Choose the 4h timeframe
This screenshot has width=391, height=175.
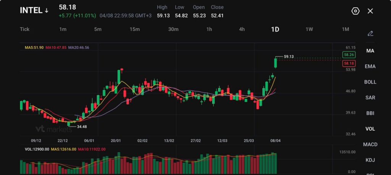(x=242, y=29)
